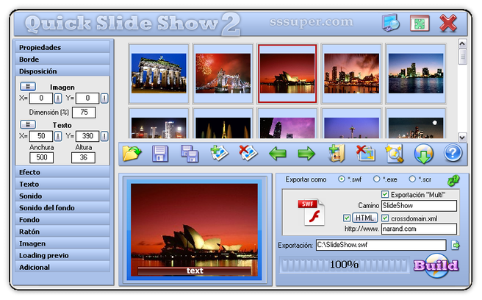This screenshot has height=300, width=482.
Task: Expand the Sonido del fondo section
Action: (62, 207)
